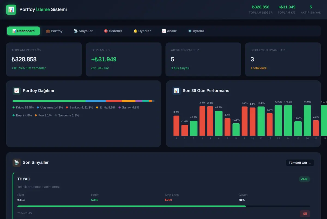Switch to the Portföy tab
Viewport: 327px width, 219px height.
(54, 31)
